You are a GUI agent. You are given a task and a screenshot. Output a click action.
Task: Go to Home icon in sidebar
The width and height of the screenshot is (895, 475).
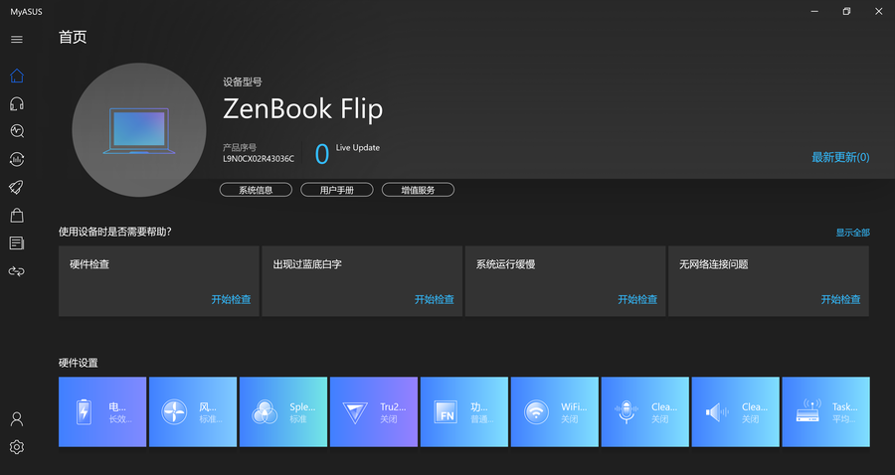(16, 76)
